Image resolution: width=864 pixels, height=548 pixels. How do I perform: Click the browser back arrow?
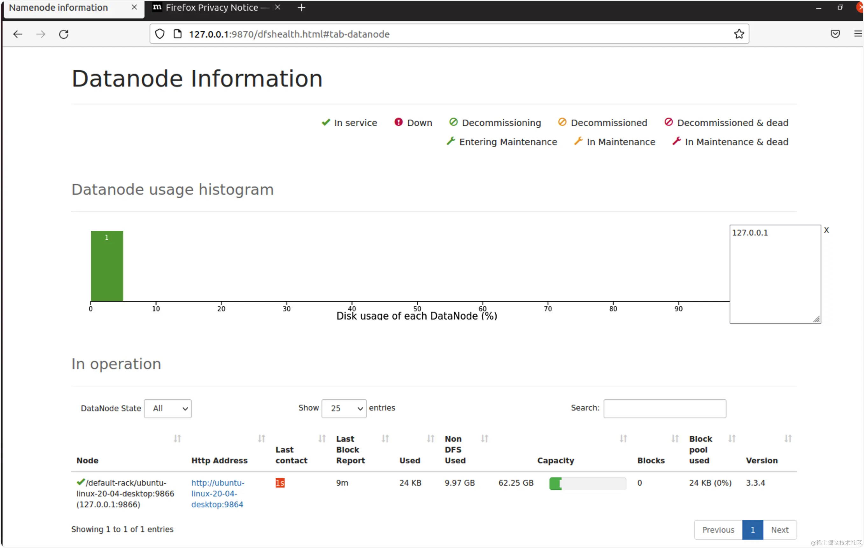coord(18,34)
